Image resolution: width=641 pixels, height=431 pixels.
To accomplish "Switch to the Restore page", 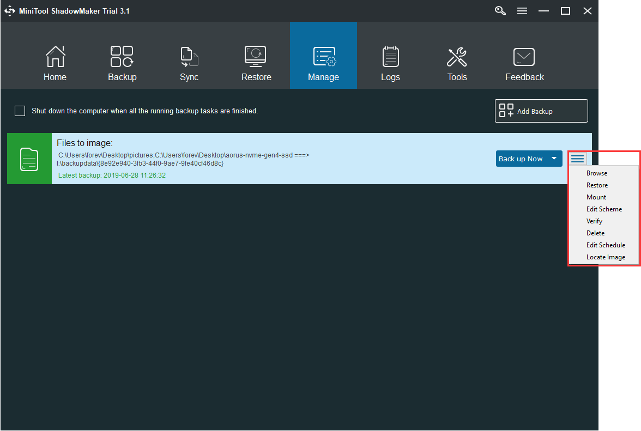I will [x=256, y=57].
